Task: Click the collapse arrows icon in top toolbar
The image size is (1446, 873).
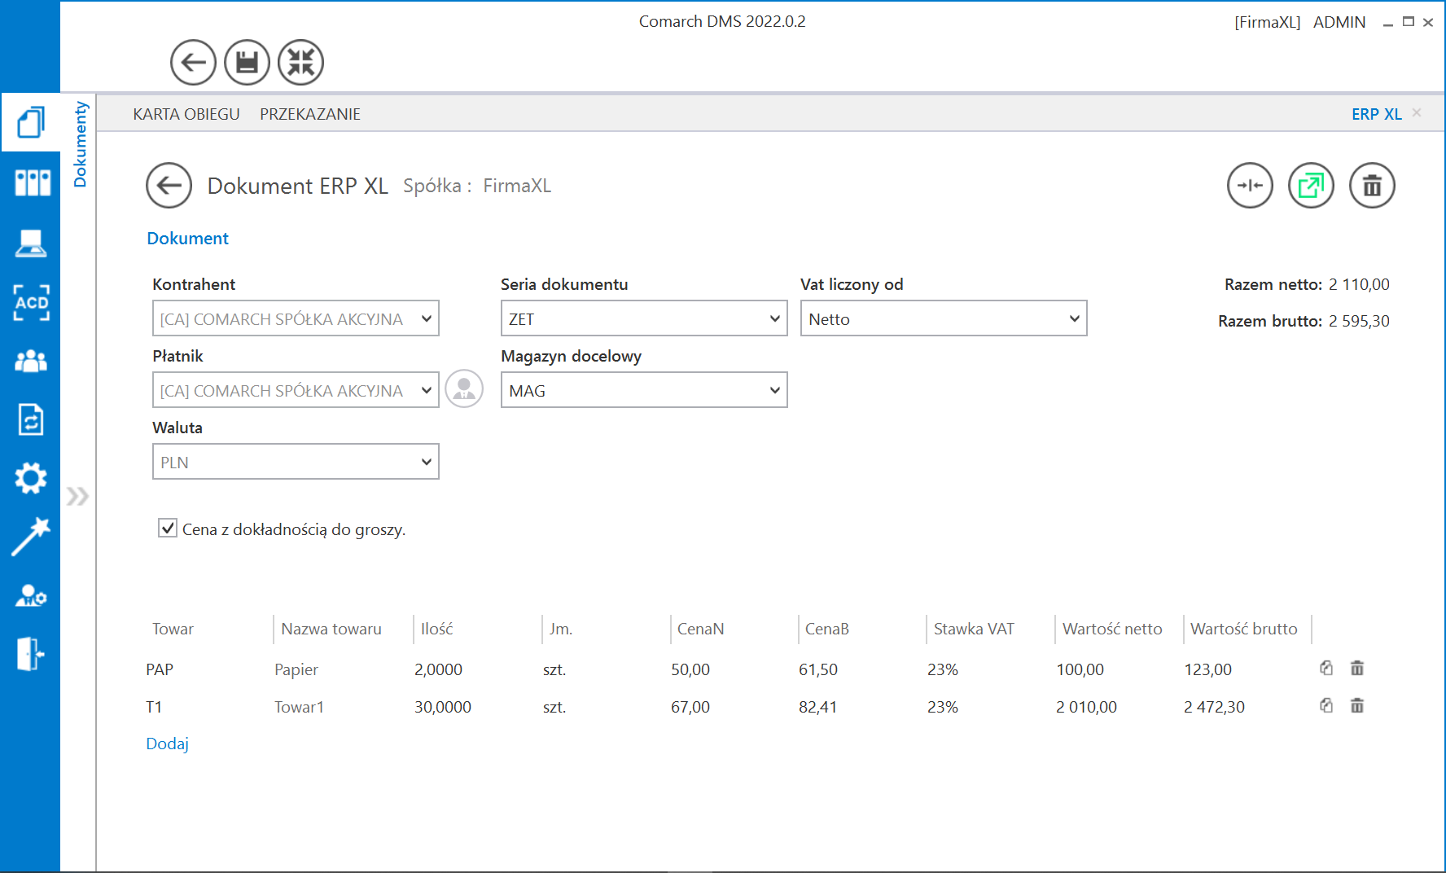Action: [300, 63]
